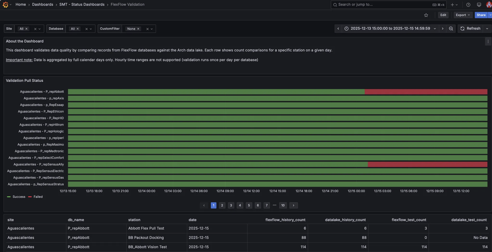The image size is (492, 252).
Task: Shift time range back with left arrow
Action: (x=338, y=28)
